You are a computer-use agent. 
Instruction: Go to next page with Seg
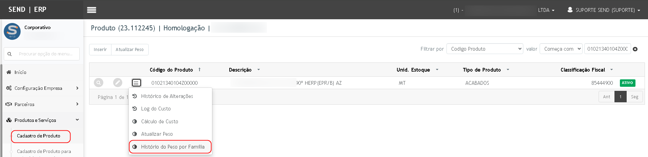634,97
